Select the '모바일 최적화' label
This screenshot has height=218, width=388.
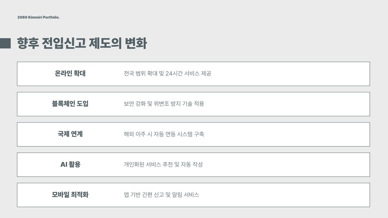pyautogui.click(x=70, y=195)
